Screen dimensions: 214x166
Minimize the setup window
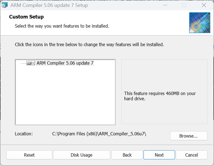(165, 5)
